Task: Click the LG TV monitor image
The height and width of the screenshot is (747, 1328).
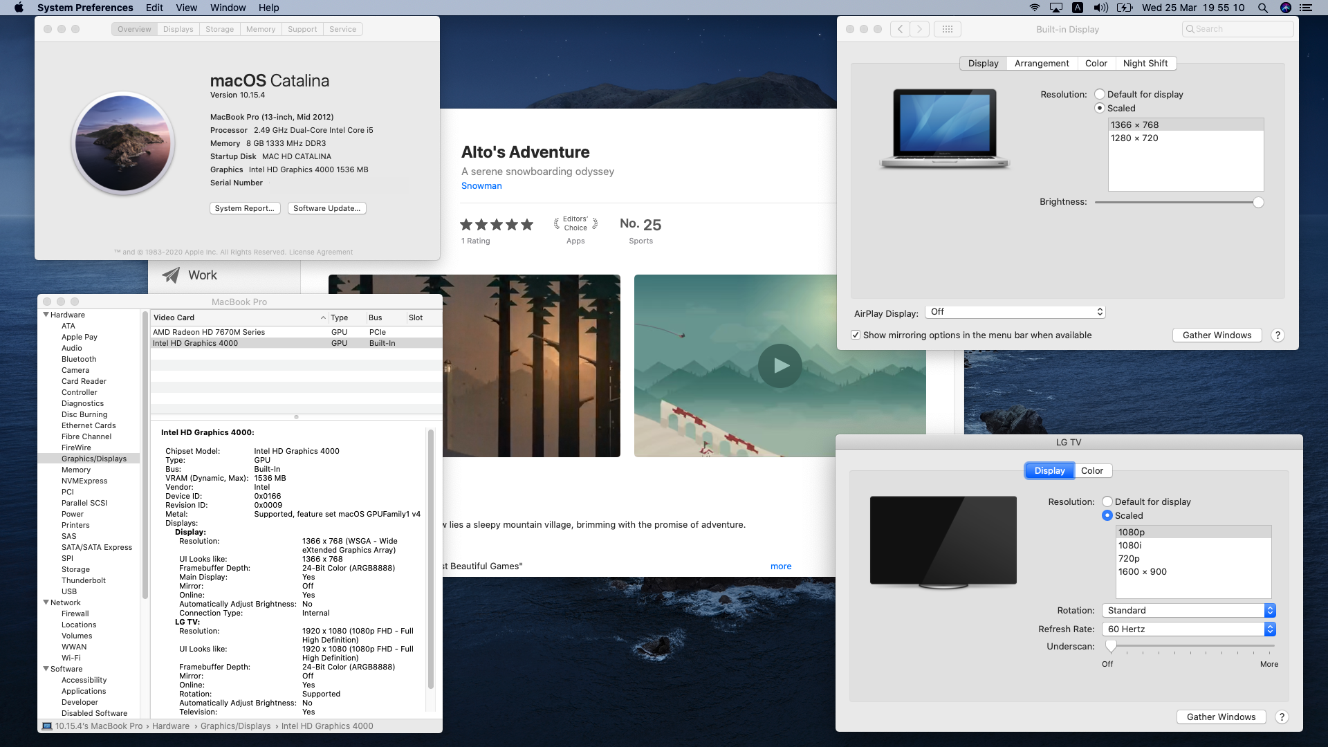Action: coord(943,542)
